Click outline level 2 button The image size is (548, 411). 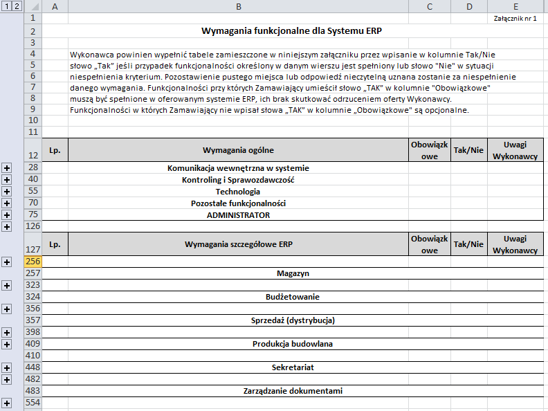click(x=17, y=6)
